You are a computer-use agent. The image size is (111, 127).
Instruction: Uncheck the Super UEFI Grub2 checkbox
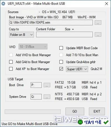[x=61, y=69]
